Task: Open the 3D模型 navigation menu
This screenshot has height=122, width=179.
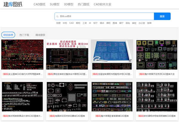Action: (x=69, y=4)
